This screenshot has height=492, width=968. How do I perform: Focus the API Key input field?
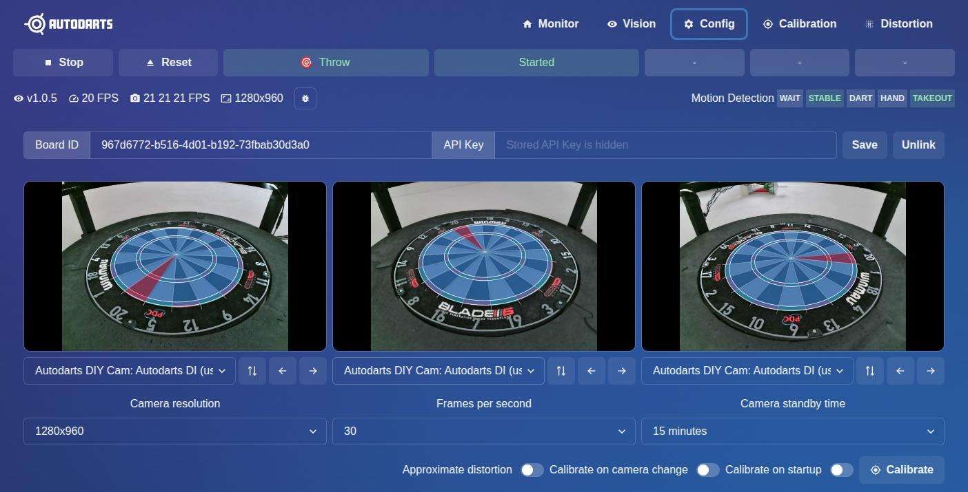(x=665, y=145)
